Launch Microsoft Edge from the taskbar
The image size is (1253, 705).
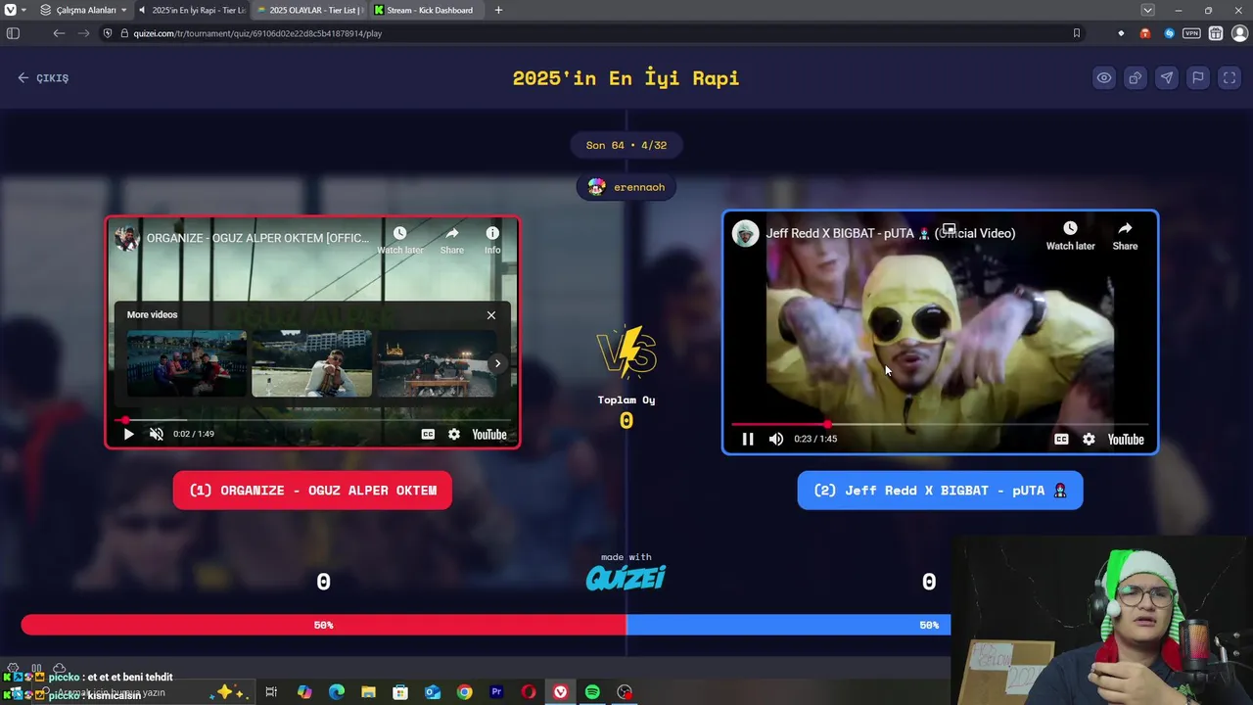[x=337, y=692]
